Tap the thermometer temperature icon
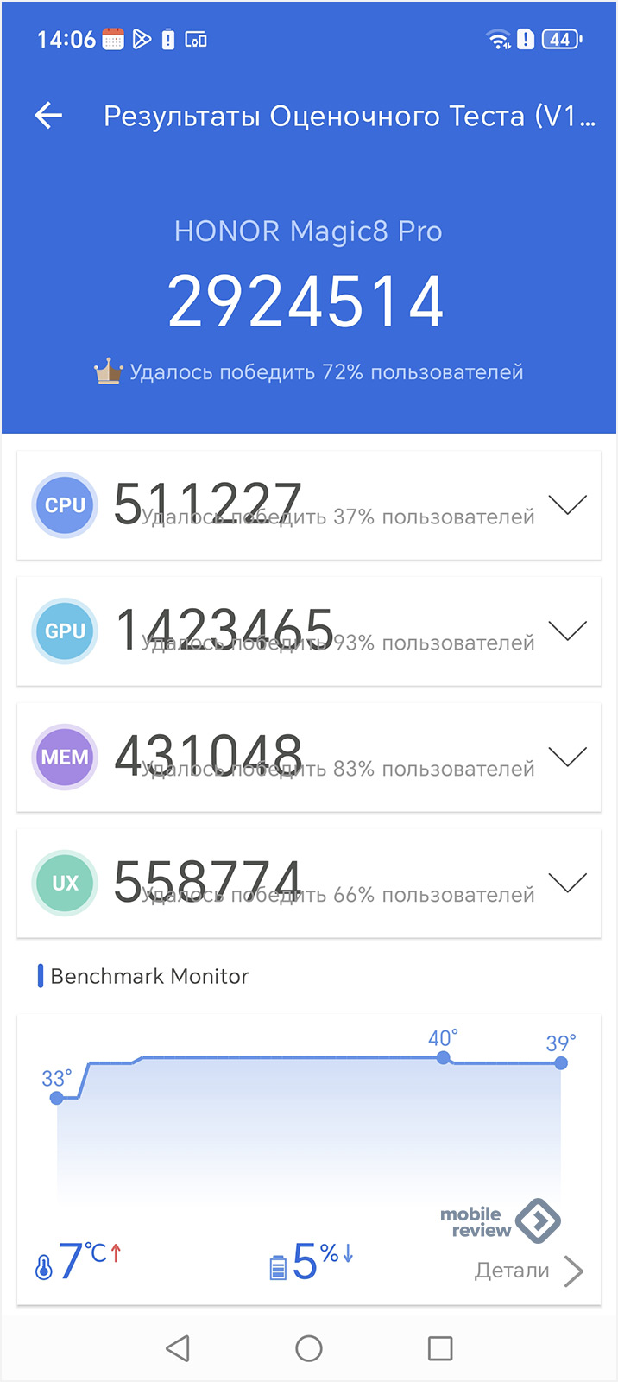618x1382 pixels. point(44,1266)
